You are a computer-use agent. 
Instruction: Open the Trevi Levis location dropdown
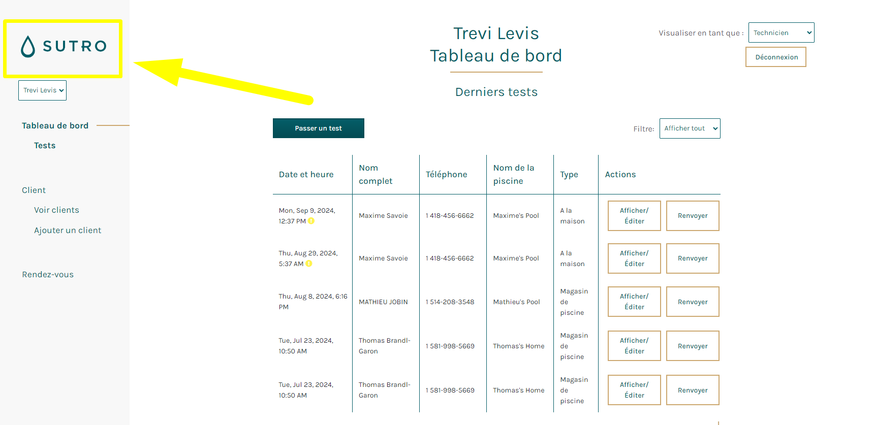pos(43,90)
